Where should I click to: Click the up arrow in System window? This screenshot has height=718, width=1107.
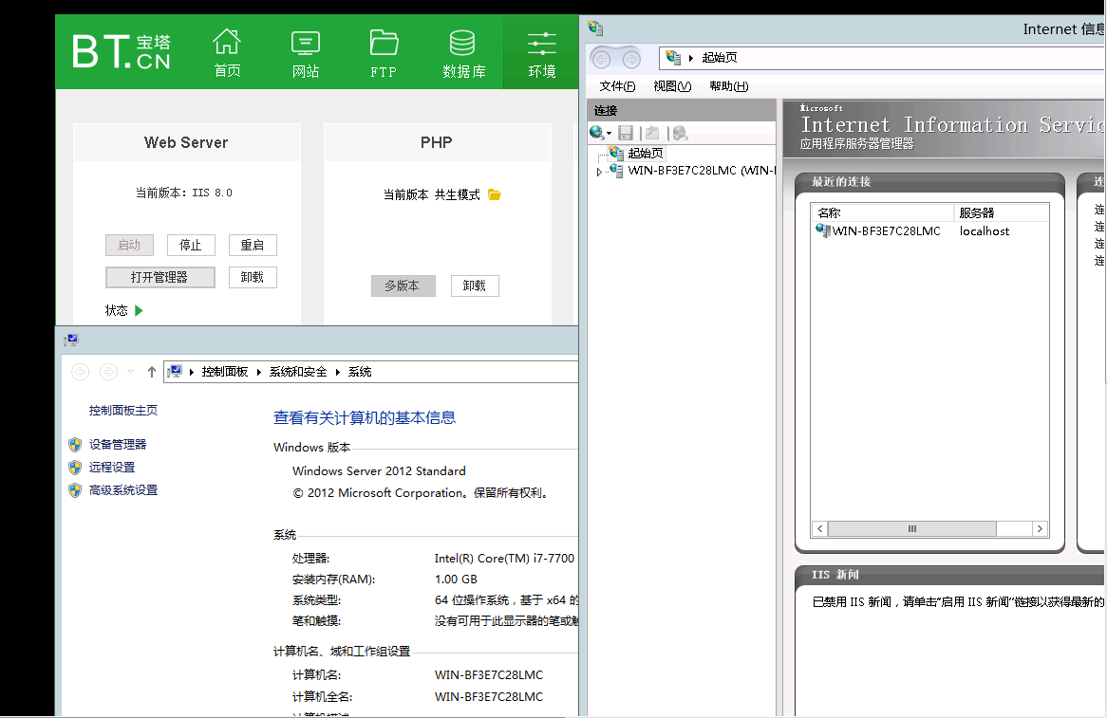tap(151, 372)
